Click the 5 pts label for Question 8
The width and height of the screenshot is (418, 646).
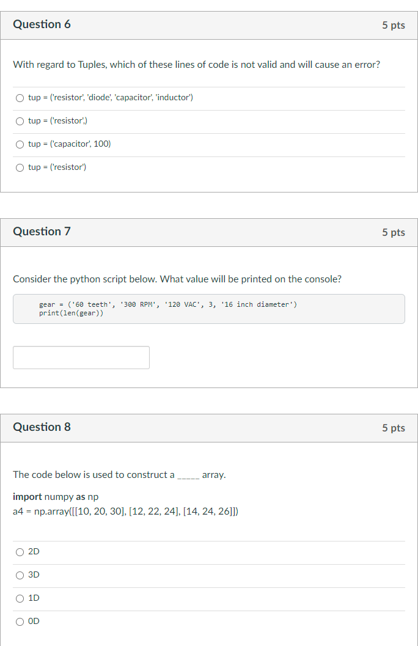point(394,428)
